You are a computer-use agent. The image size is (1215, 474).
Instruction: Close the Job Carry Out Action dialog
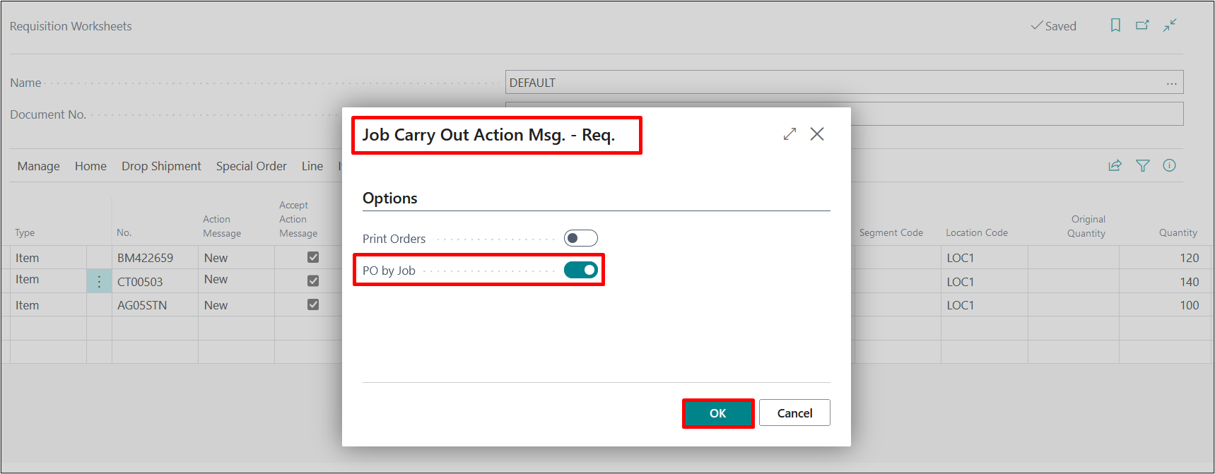[817, 134]
